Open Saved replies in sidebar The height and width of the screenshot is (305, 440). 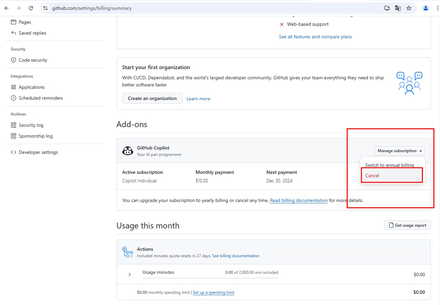point(33,33)
